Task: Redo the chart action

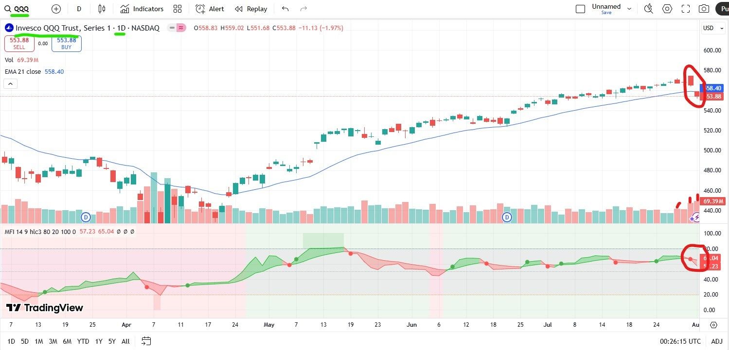Action: pyautogui.click(x=303, y=9)
